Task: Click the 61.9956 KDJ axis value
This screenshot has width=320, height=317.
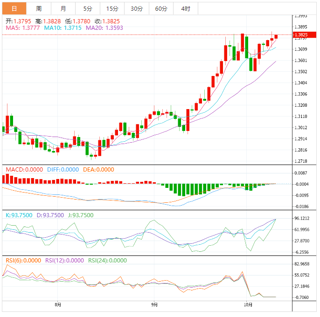Action: click(302, 230)
